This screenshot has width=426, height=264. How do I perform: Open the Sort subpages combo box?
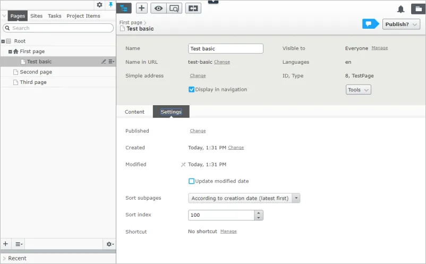coord(244,198)
